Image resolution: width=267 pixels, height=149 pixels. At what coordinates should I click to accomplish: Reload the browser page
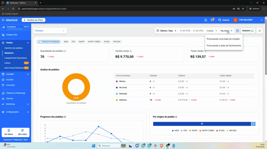[x=13, y=9]
